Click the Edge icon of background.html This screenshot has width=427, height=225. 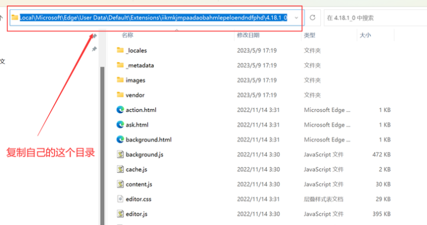coord(120,139)
